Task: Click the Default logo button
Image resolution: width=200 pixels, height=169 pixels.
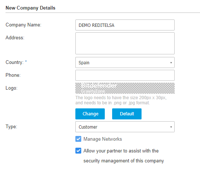Action: tap(127, 114)
